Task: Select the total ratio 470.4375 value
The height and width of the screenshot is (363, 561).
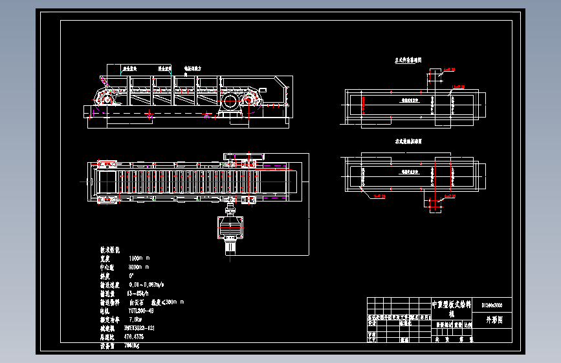Action: click(x=134, y=337)
